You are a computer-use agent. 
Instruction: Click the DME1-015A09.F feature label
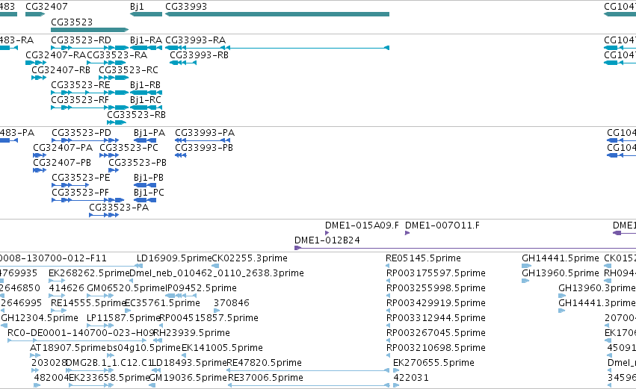pos(362,225)
